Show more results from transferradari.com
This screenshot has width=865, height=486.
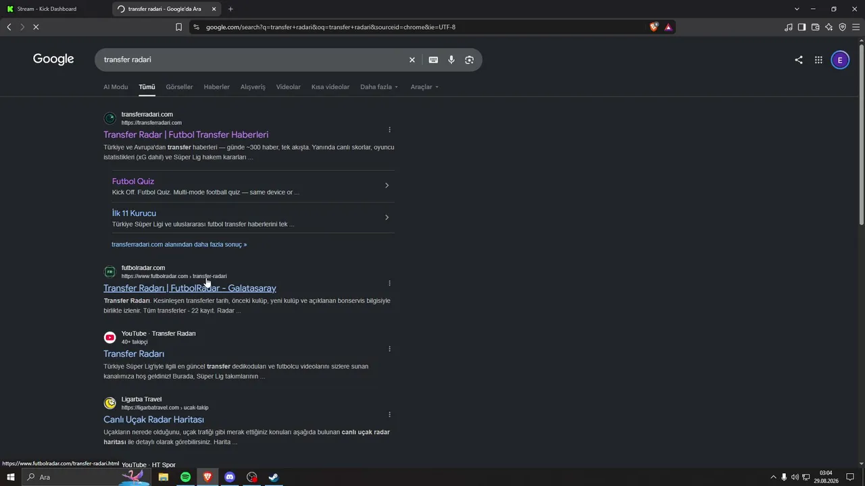pyautogui.click(x=179, y=244)
